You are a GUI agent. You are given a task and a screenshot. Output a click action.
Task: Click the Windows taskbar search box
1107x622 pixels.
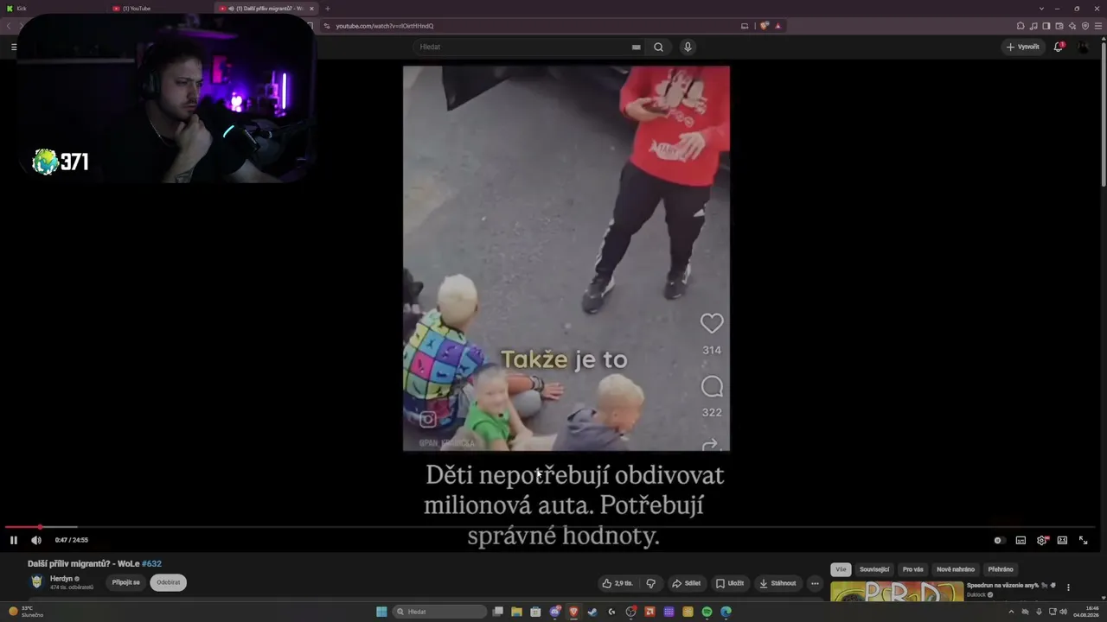click(440, 612)
